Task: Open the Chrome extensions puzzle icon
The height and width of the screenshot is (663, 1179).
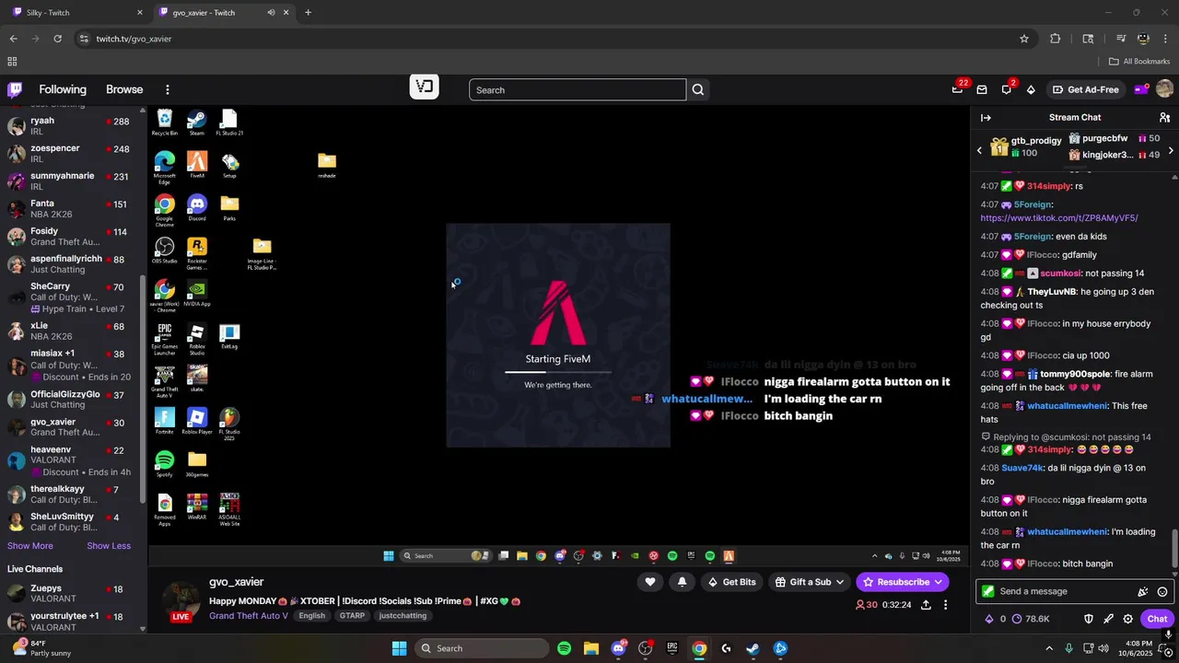Action: tap(1056, 39)
